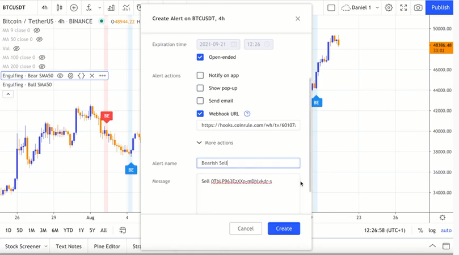Click the blue BE marker right of dialog
This screenshot has width=459, height=255.
click(317, 102)
